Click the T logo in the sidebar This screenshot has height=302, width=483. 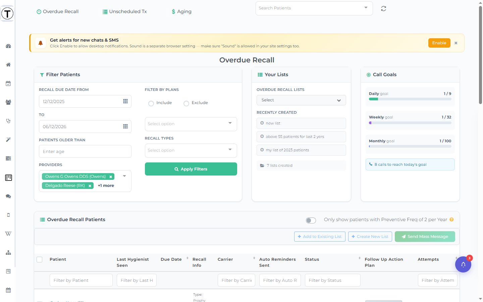click(x=7, y=13)
